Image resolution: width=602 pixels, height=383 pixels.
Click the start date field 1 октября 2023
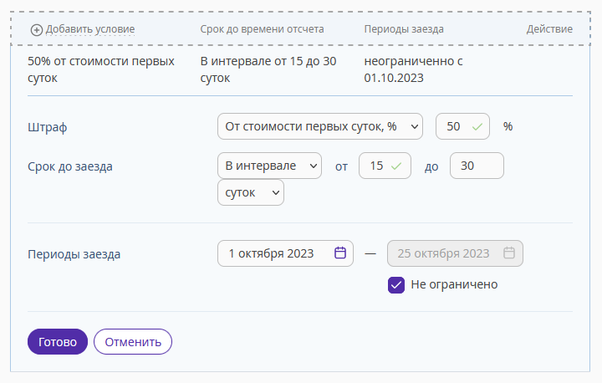(x=285, y=253)
